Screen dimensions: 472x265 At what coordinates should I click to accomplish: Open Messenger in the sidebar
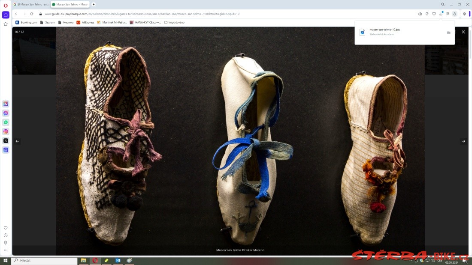pyautogui.click(x=6, y=113)
